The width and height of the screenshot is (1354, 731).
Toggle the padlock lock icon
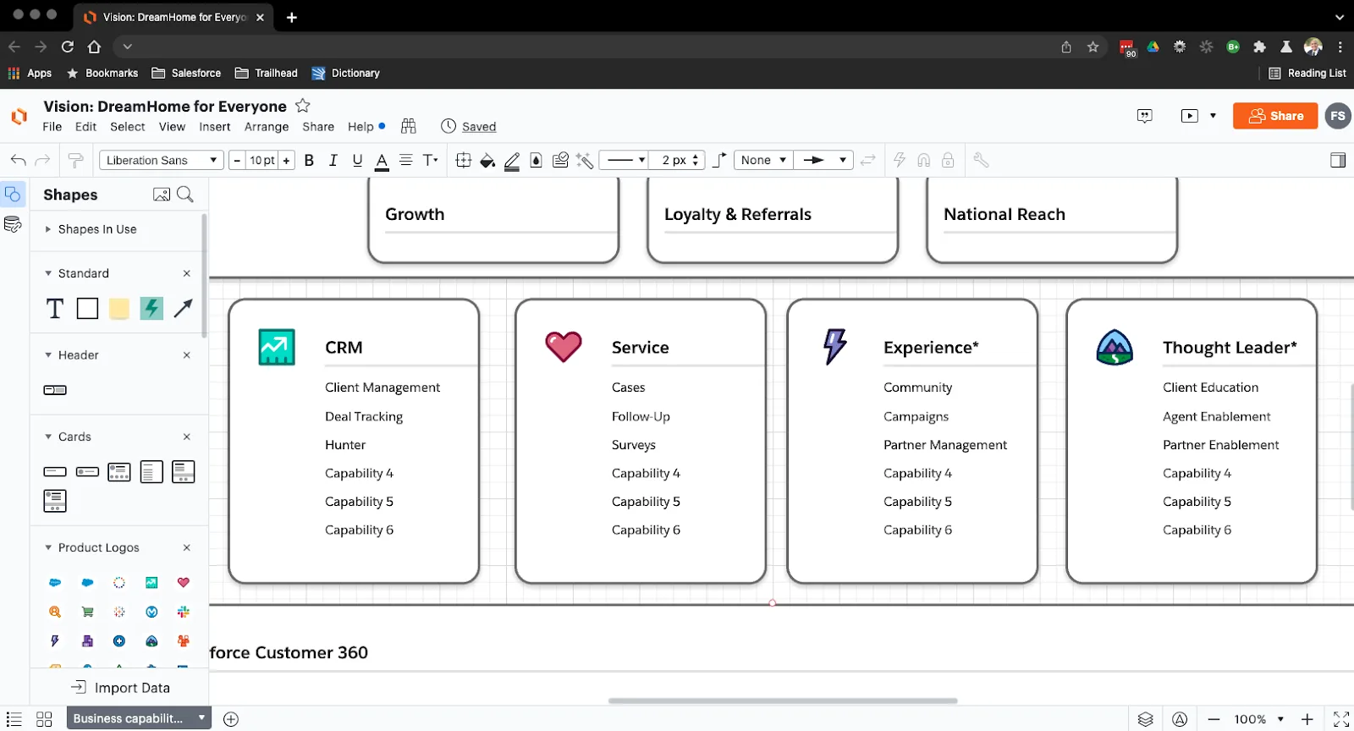948,160
